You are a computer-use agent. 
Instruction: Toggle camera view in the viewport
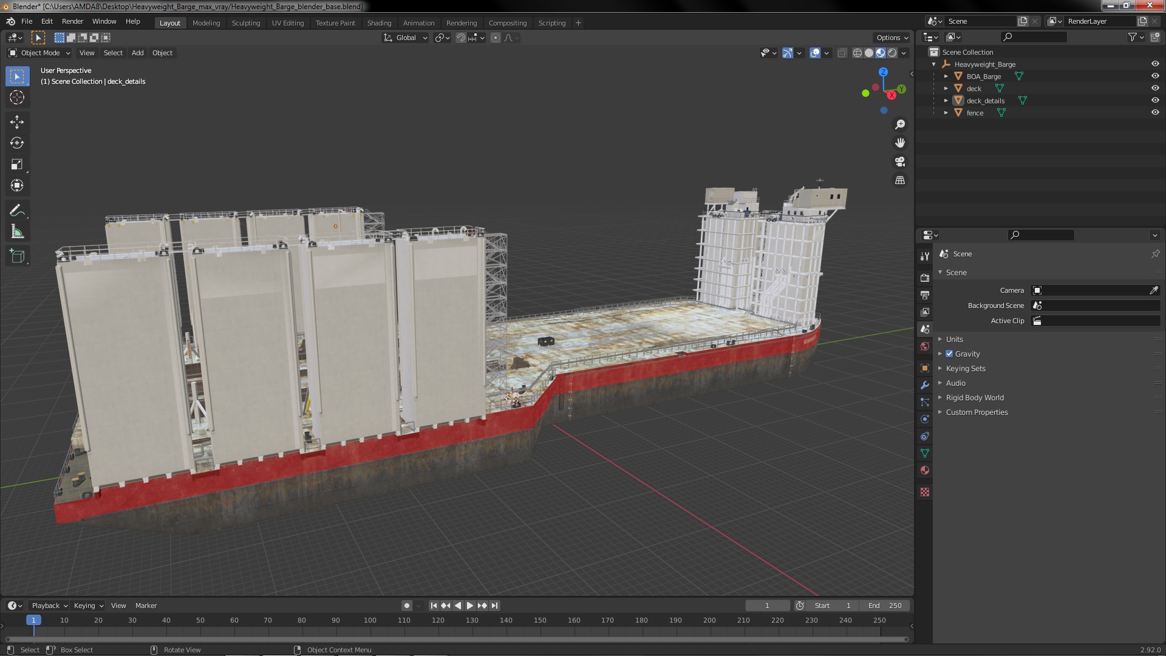pos(900,162)
